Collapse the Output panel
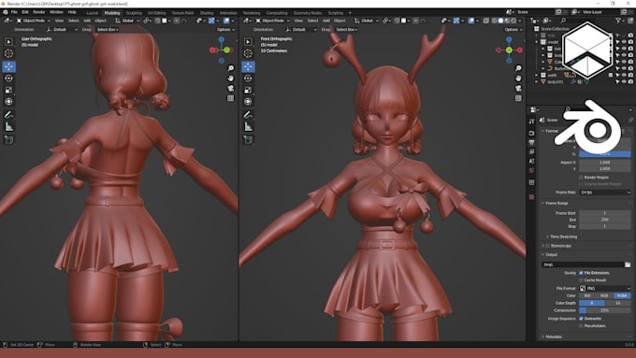Screen dimensions: 636x358 (x=542, y=254)
